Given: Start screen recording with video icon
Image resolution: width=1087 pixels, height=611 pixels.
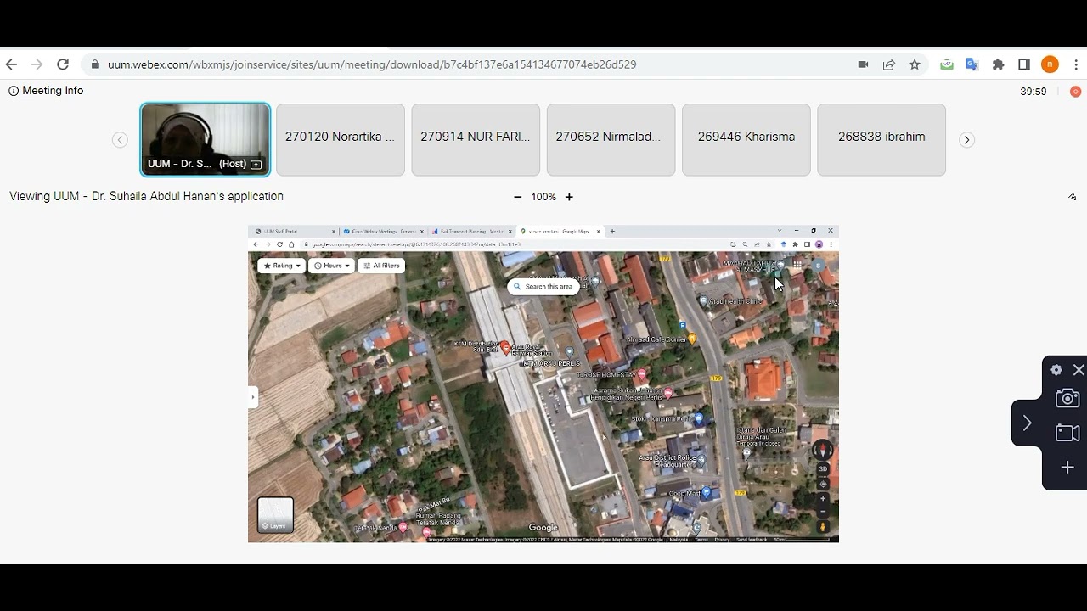Looking at the screenshot, I should click(1067, 433).
